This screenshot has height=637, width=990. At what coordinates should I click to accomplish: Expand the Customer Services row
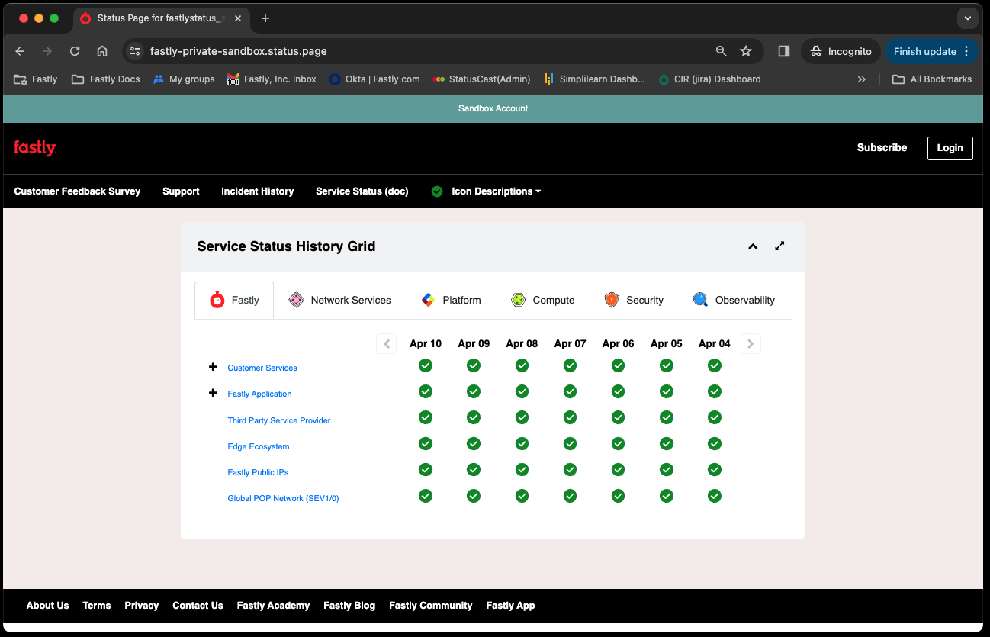(x=213, y=367)
